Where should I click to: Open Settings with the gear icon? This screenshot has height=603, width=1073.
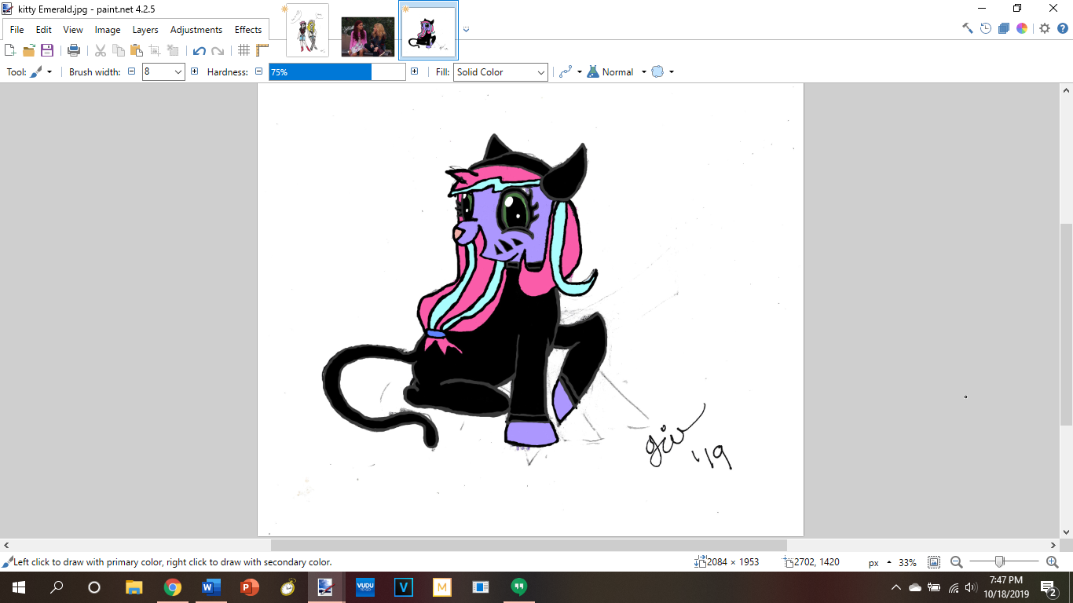click(x=1045, y=28)
